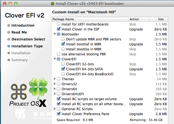The image size is (174, 124).
Task: Click the Introduction step bullet
Action: [9, 25]
